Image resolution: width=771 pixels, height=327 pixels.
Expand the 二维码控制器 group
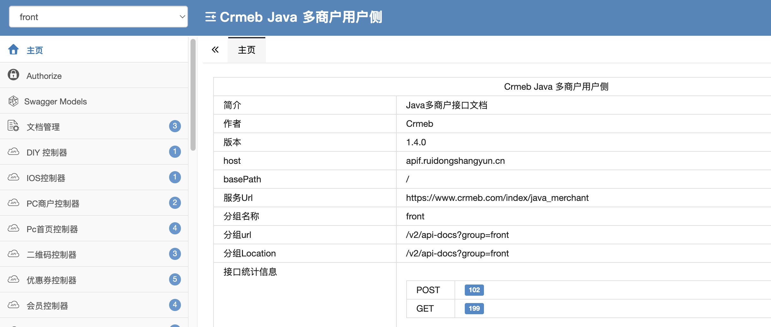(94, 254)
